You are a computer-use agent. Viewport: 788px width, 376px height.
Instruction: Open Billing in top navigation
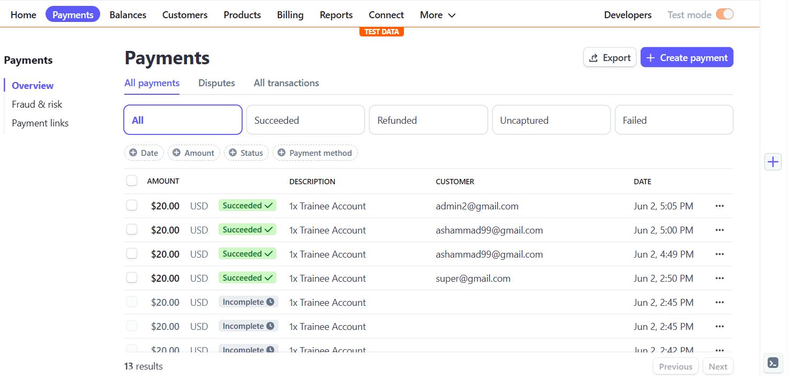click(290, 15)
